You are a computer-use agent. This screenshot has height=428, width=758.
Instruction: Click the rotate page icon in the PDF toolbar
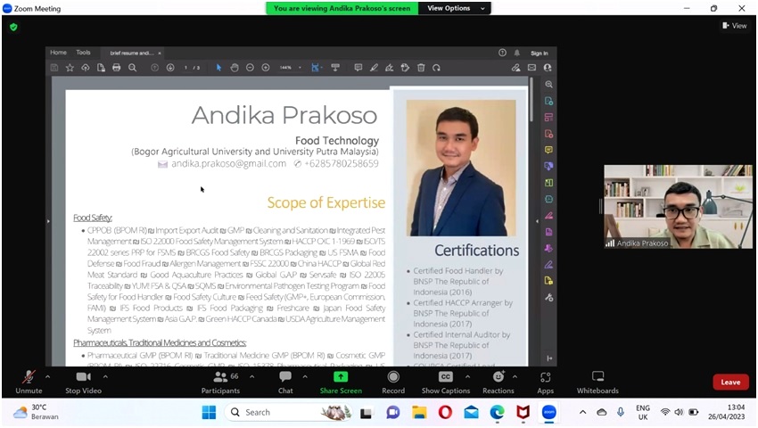437,68
